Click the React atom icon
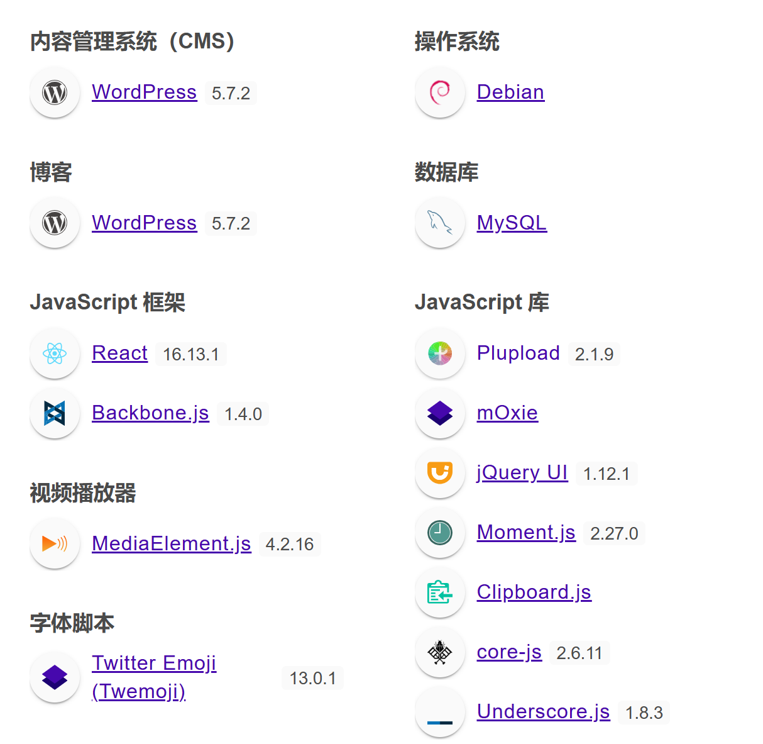Viewport: 763px width, 744px height. 55,353
